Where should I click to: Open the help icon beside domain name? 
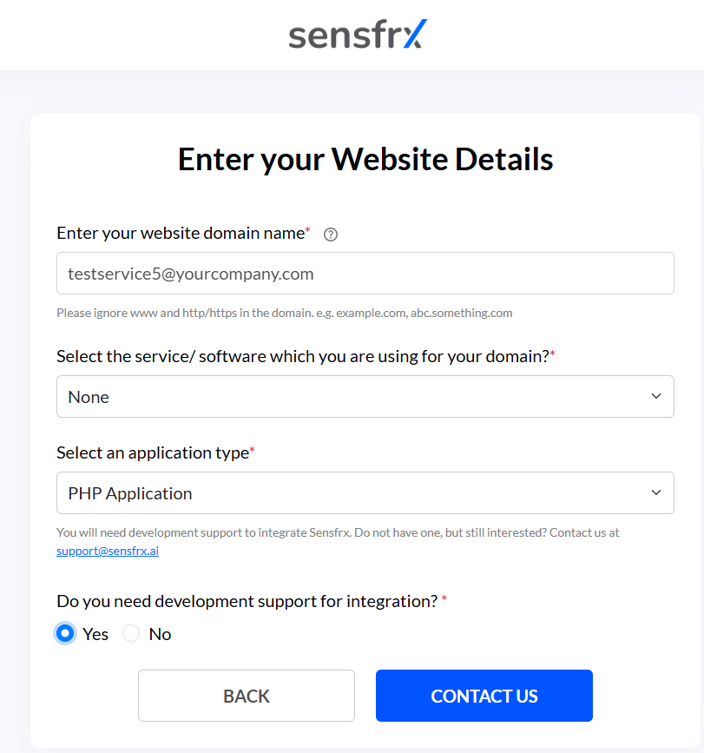(331, 234)
